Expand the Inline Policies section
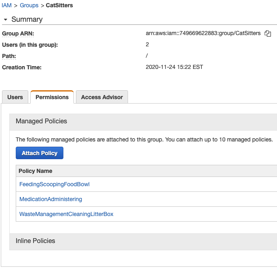277x268 pixels. (143, 241)
